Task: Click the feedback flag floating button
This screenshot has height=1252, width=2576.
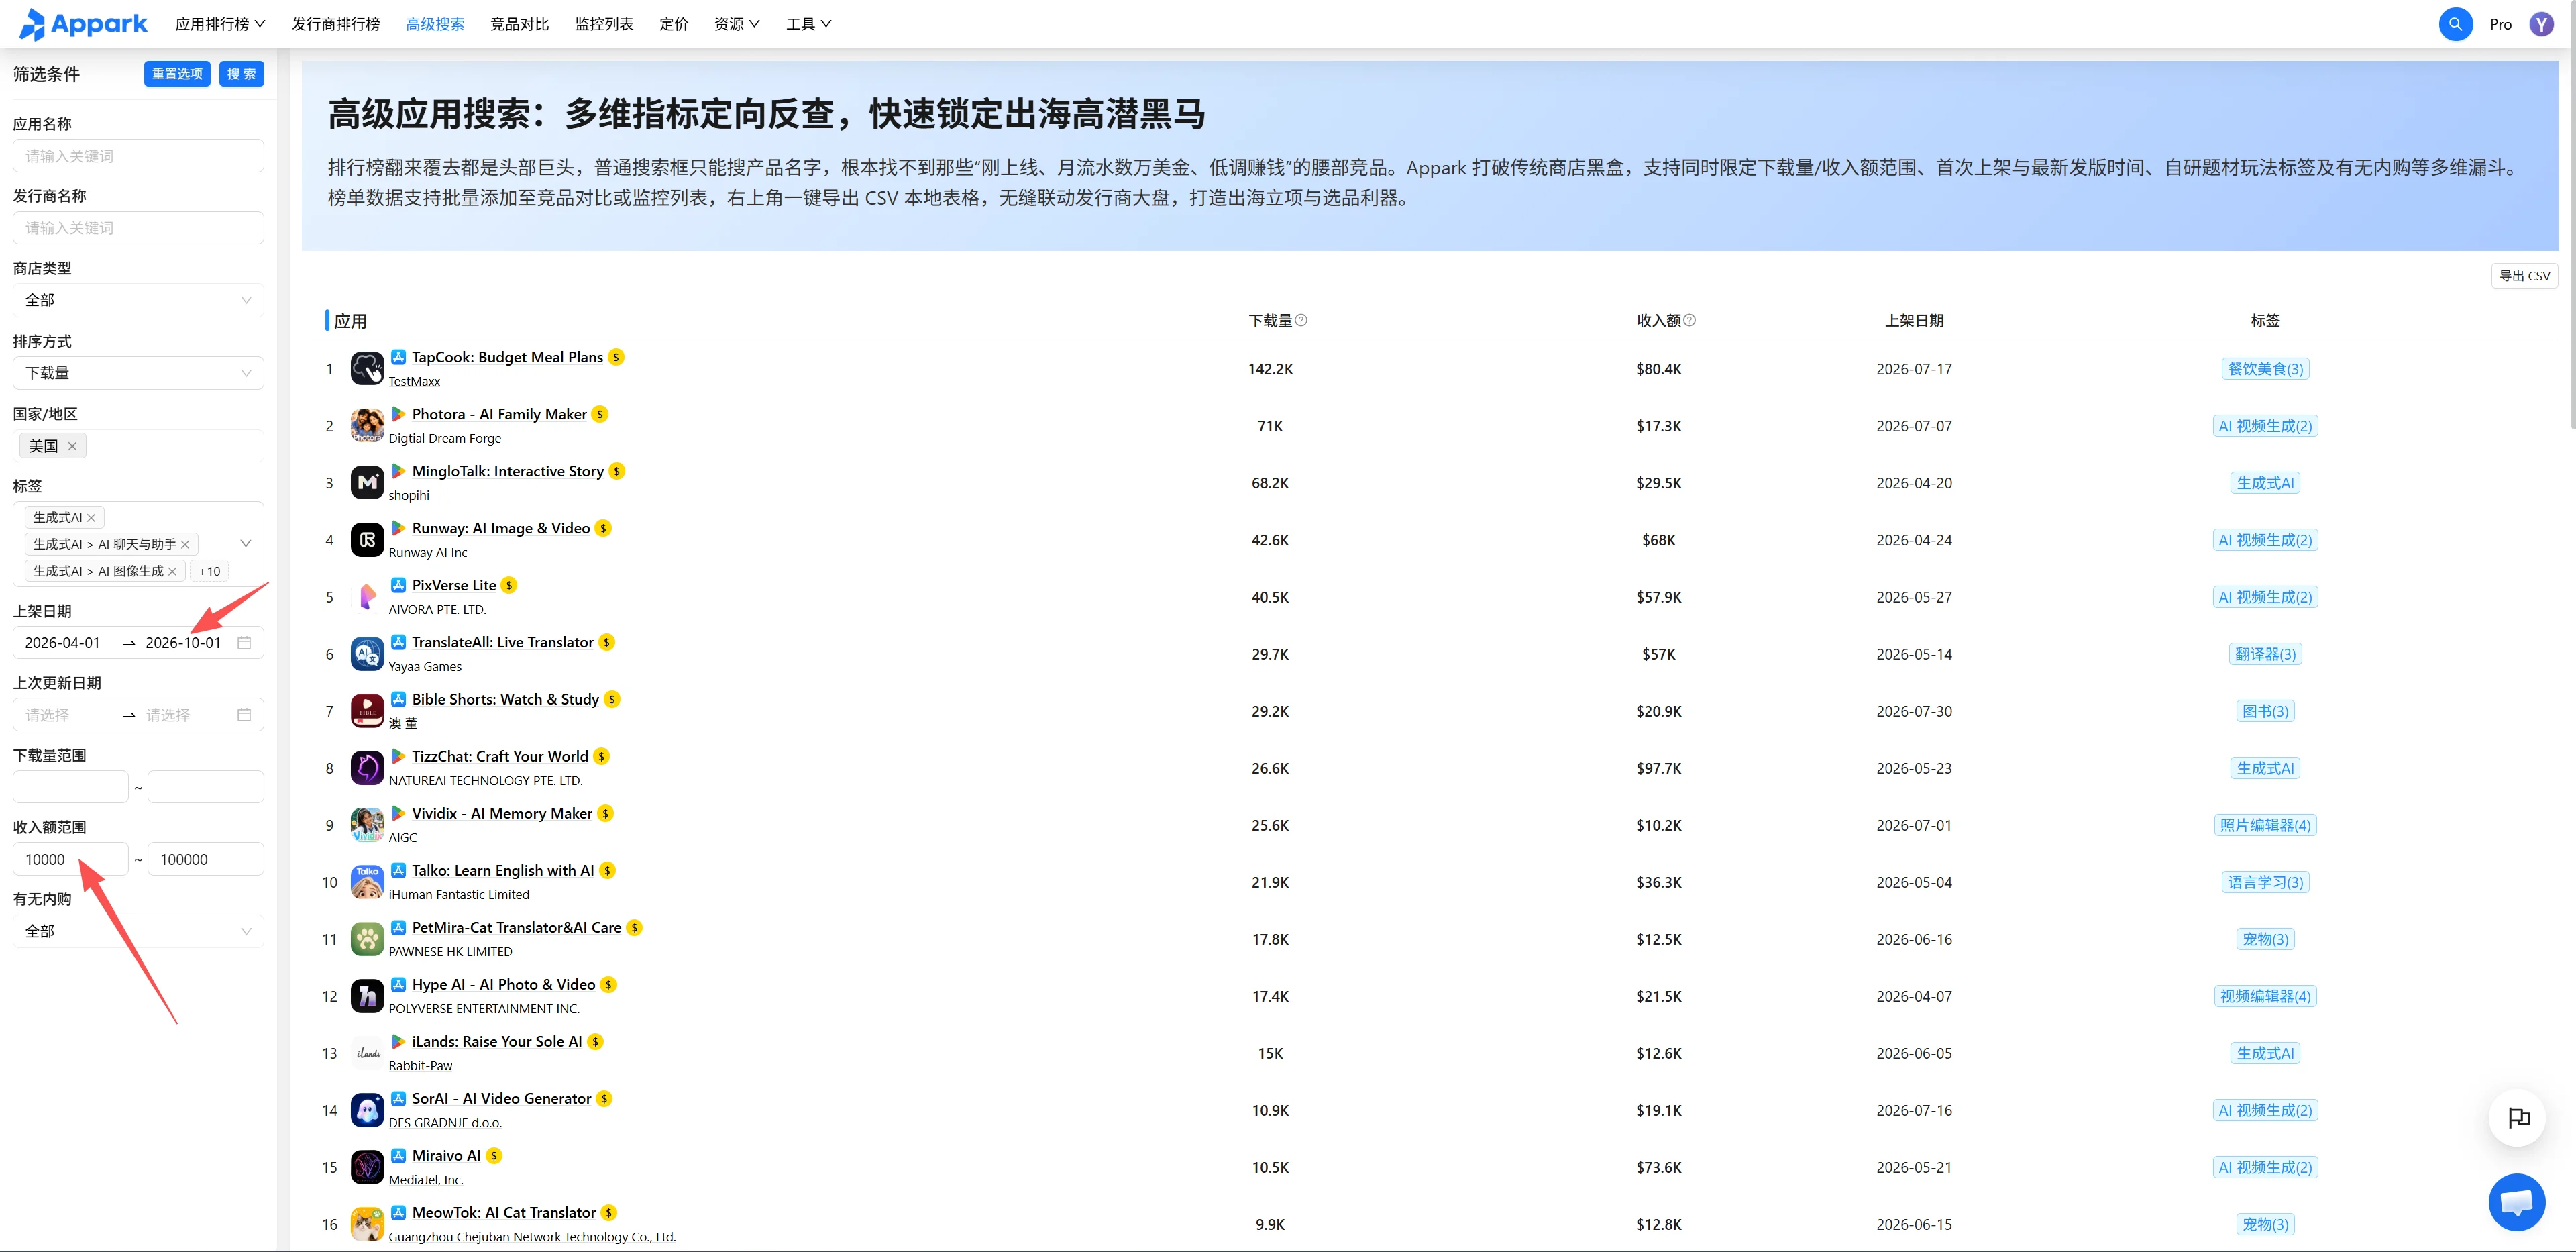Action: (x=2518, y=1117)
